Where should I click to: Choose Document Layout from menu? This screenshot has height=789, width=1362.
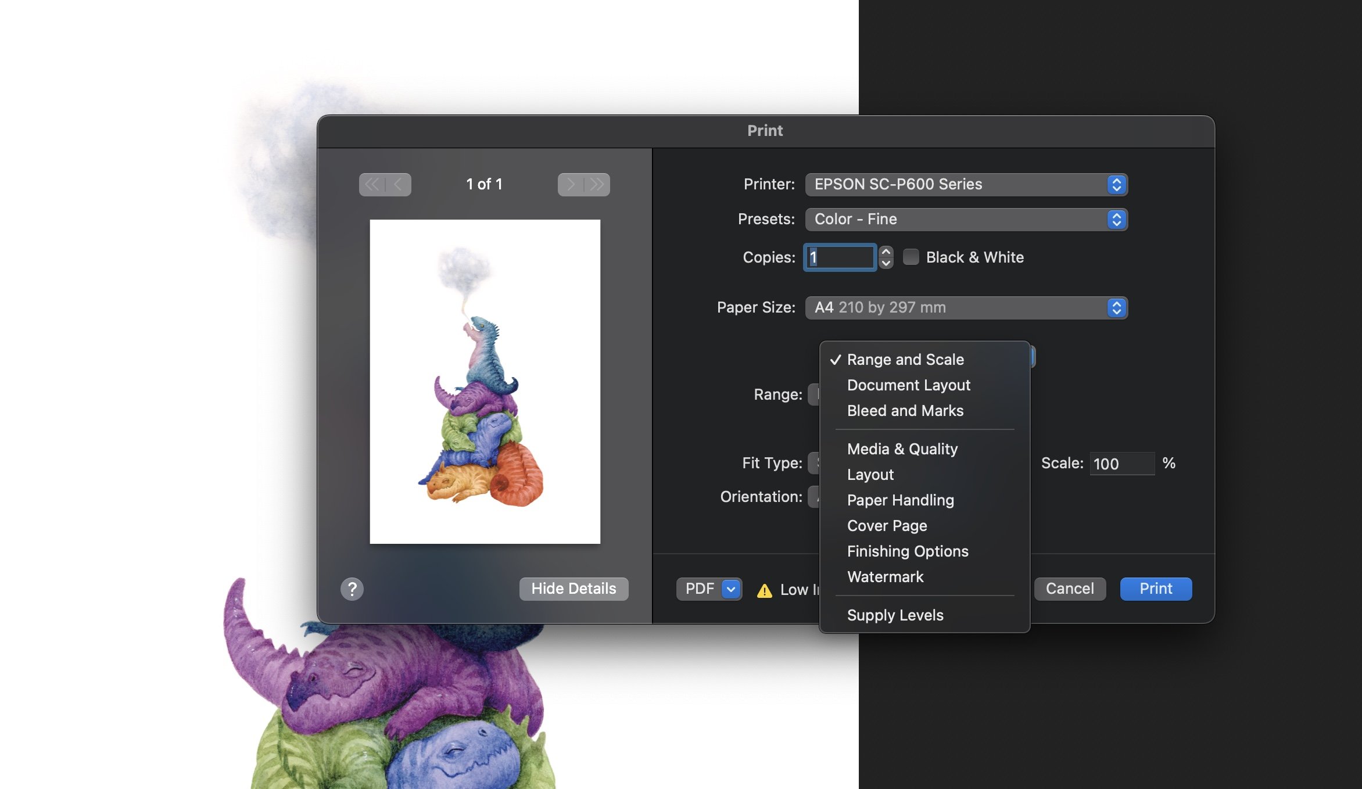click(924, 385)
